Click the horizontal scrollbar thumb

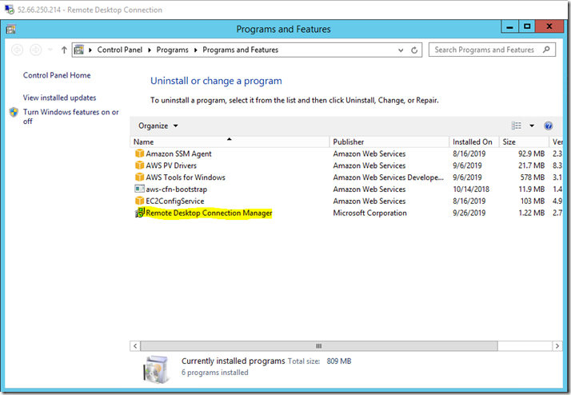(319, 346)
